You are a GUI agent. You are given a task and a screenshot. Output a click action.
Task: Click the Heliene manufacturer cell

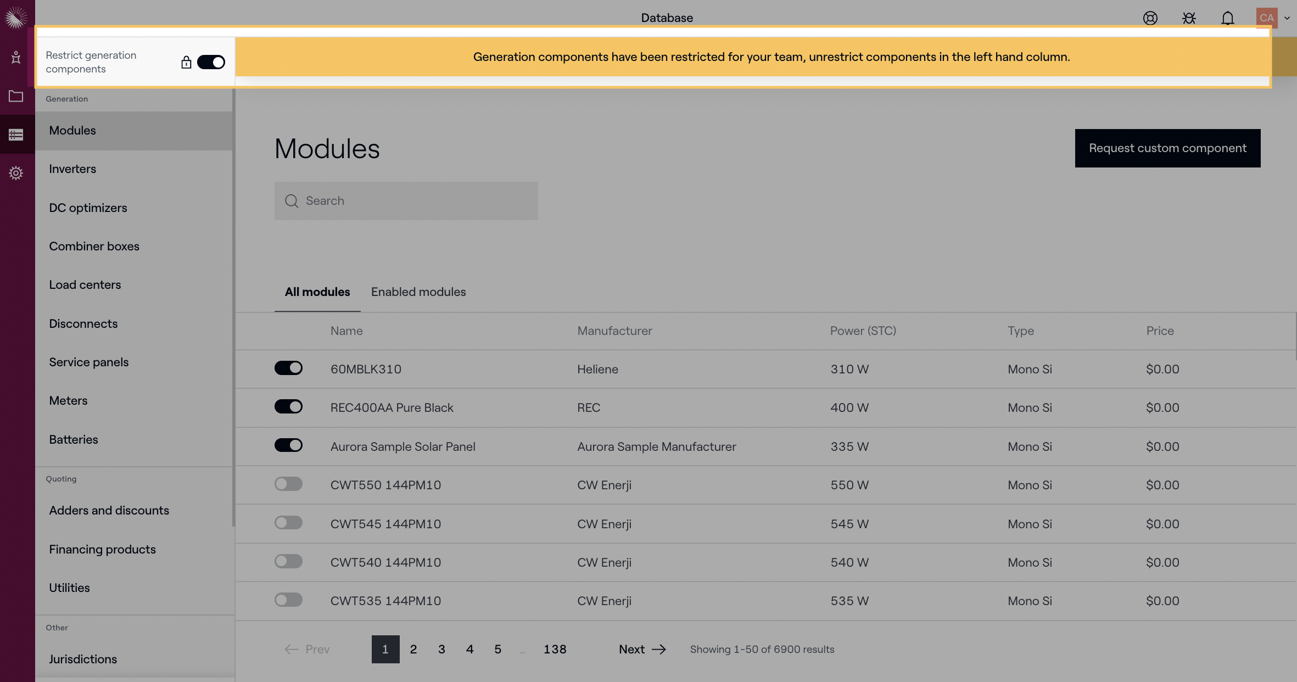coord(597,369)
